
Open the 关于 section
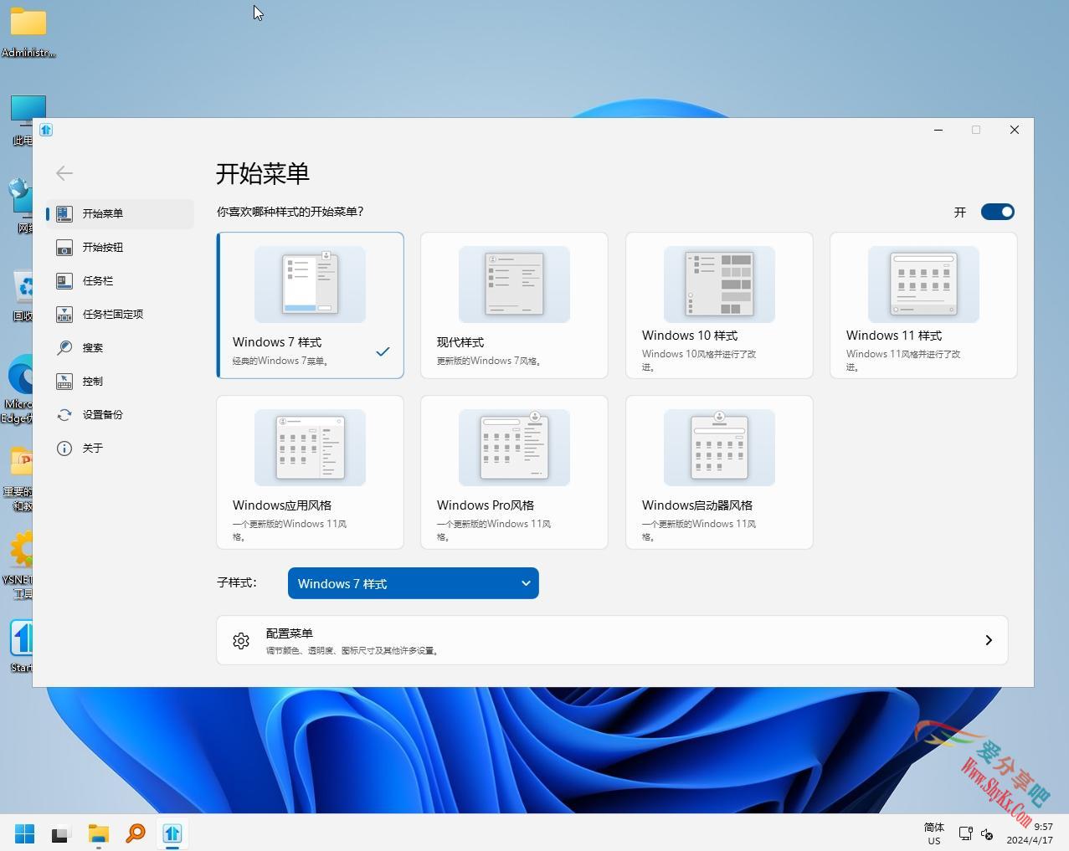120,449
